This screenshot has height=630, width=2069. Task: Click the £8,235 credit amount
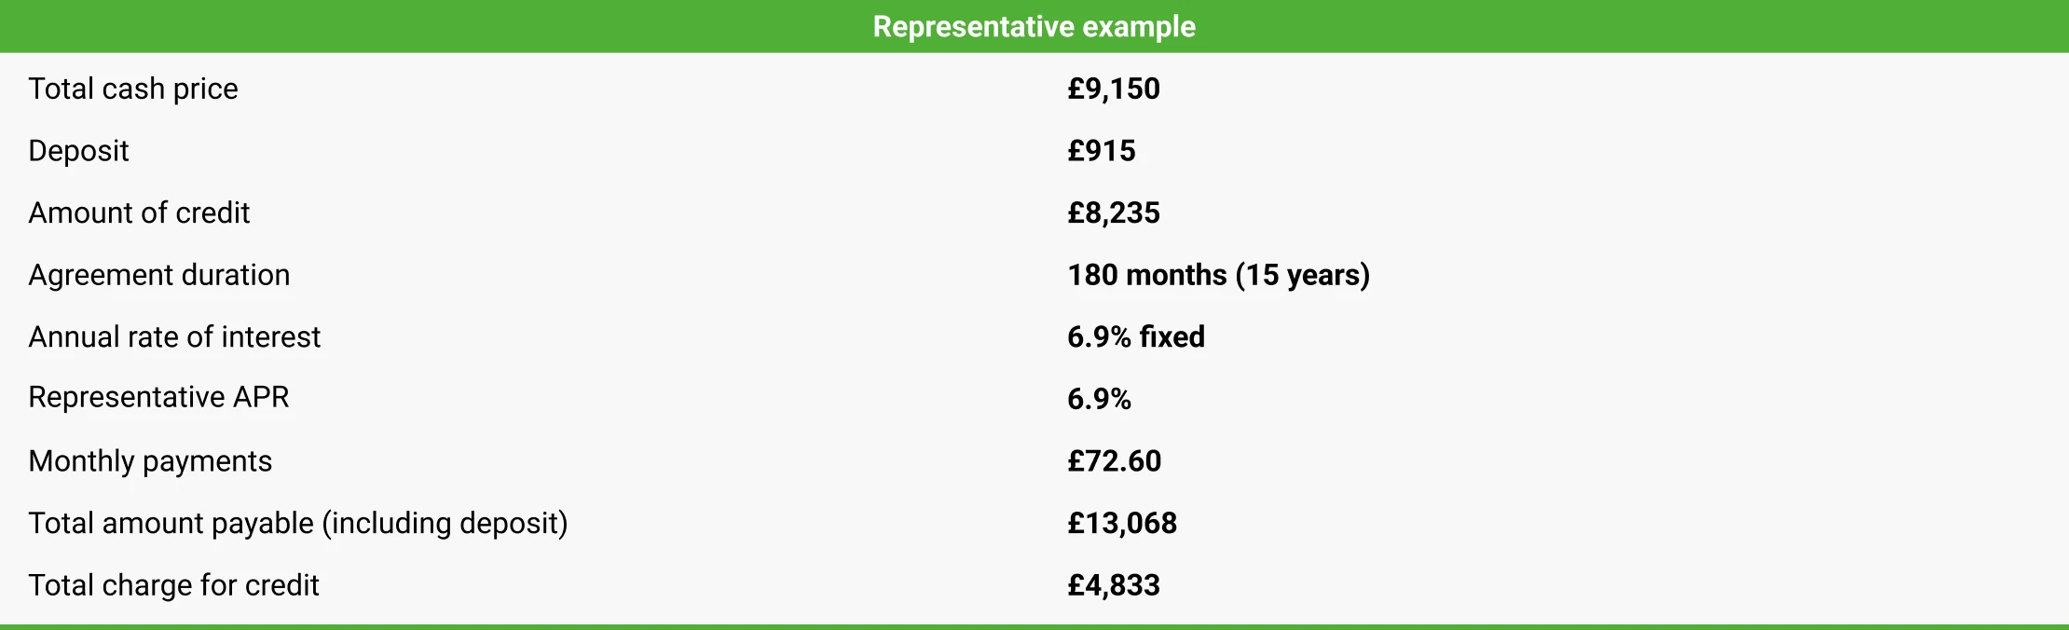(x=1114, y=212)
